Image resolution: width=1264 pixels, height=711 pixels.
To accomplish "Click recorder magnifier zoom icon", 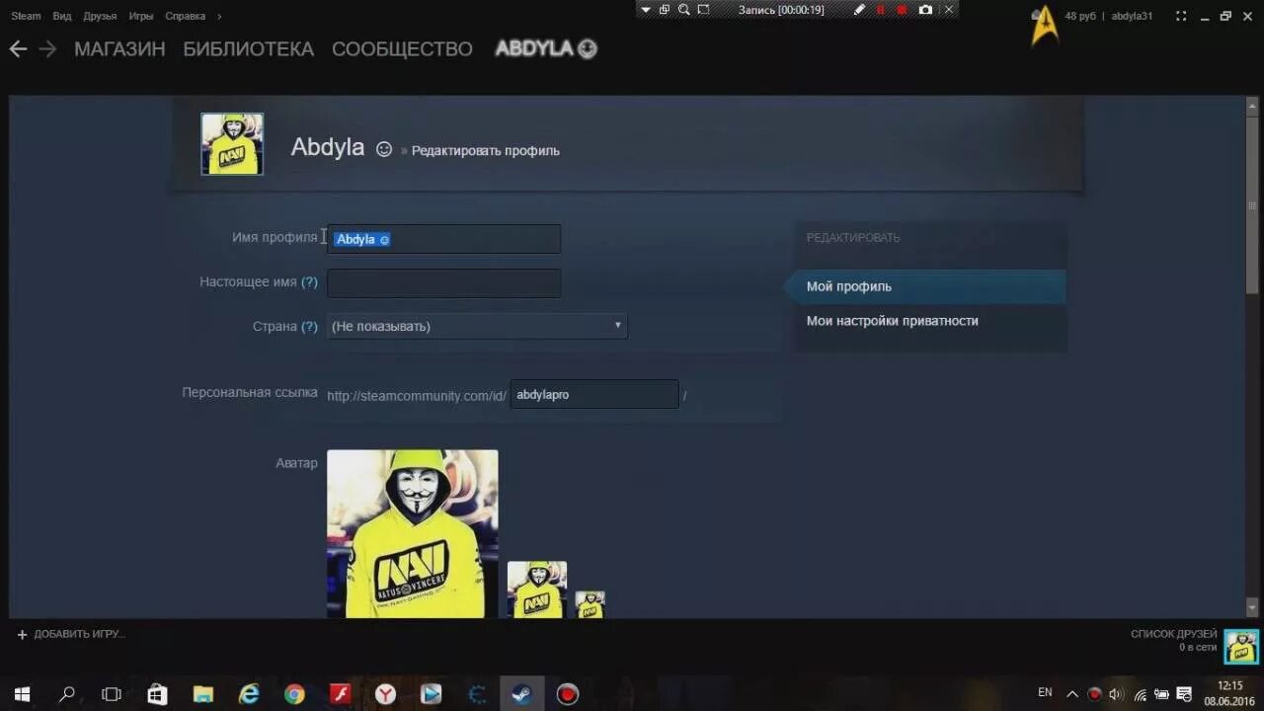I will pyautogui.click(x=683, y=10).
